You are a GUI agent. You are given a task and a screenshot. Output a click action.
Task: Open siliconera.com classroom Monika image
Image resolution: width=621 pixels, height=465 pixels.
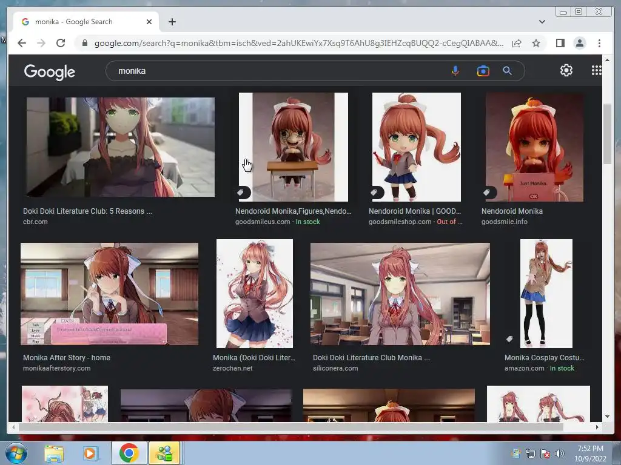[x=400, y=294]
